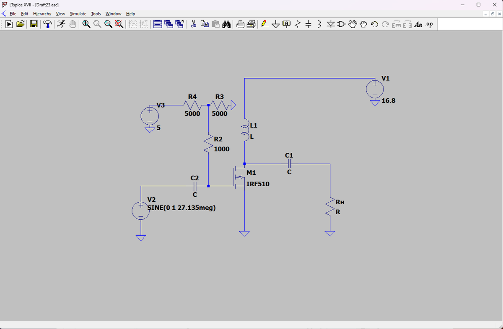Pick the Inductor placement tool
This screenshot has width=503, height=329.
point(319,24)
